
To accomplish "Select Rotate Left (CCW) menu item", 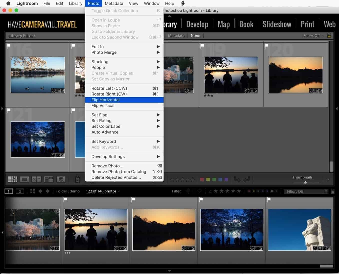I will click(124, 88).
